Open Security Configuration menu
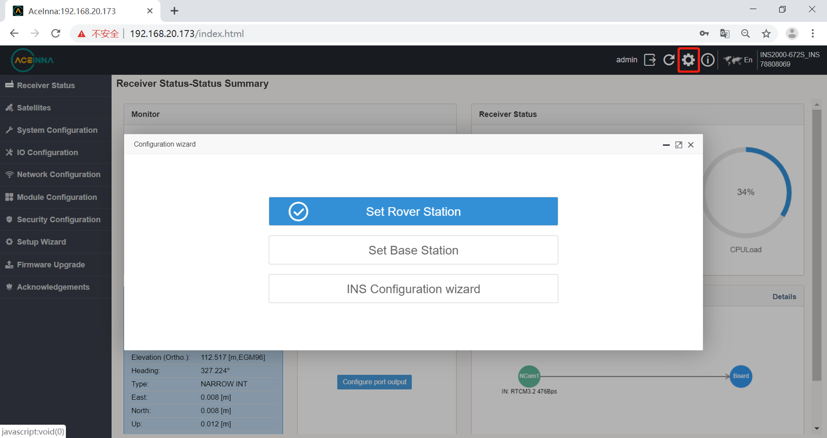 tap(56, 219)
